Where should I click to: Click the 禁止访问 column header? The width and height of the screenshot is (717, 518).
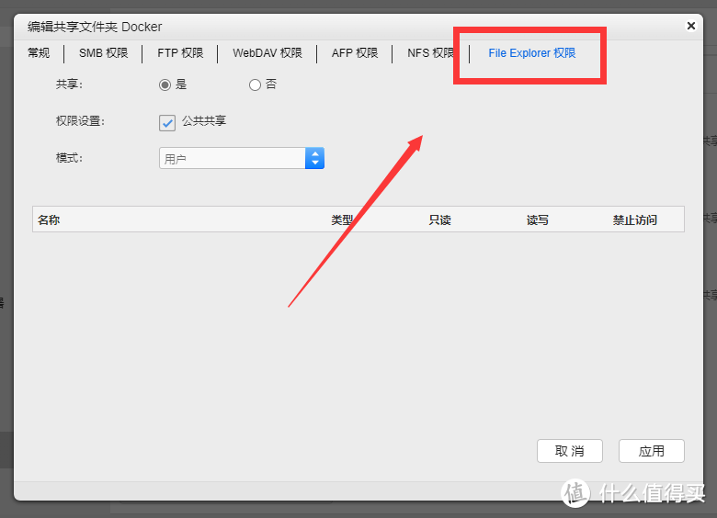634,220
